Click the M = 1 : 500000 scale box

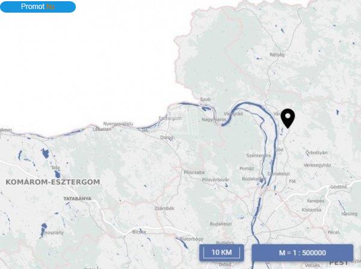302,253
